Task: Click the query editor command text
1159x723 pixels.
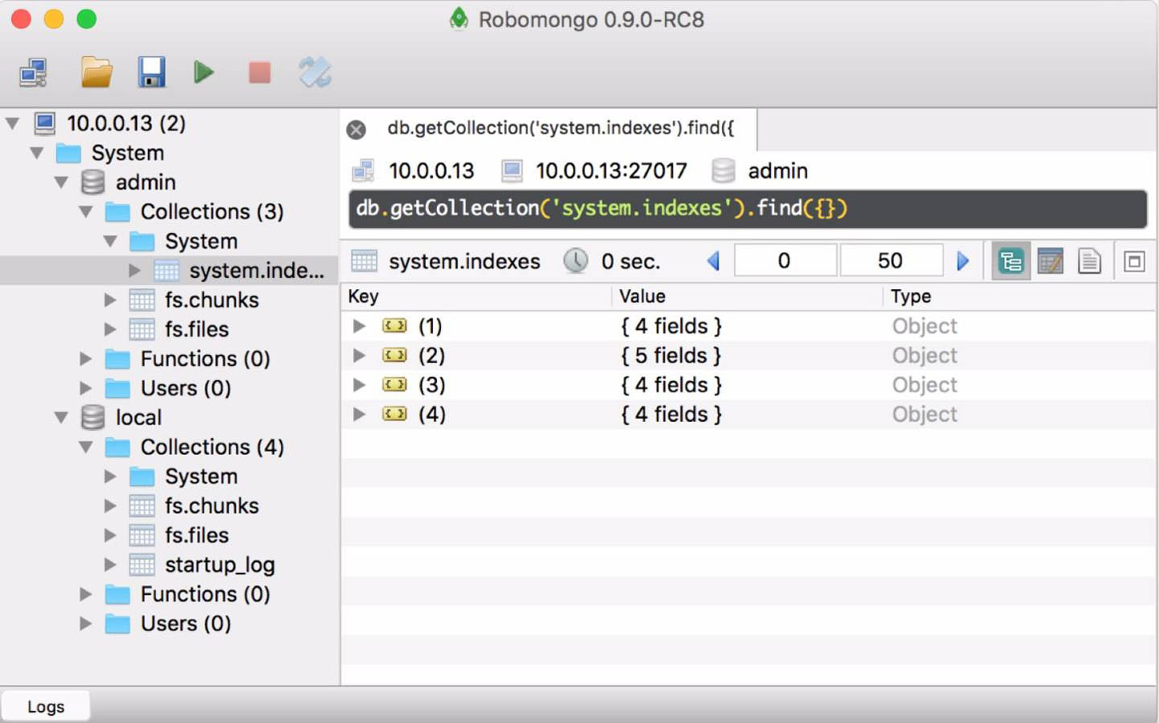Action: point(601,209)
